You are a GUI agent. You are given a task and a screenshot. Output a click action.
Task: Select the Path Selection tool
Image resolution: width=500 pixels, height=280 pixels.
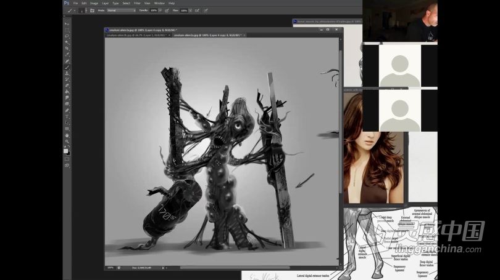[67, 123]
